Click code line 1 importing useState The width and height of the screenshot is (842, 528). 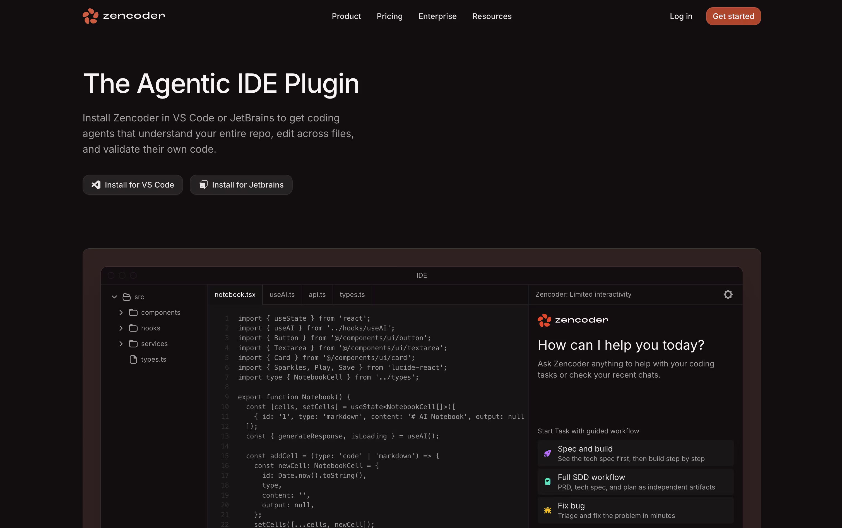click(x=304, y=318)
